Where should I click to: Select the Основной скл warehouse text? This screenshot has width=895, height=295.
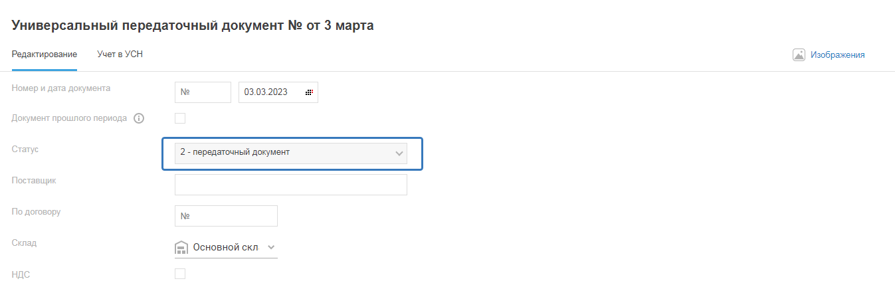(x=225, y=247)
